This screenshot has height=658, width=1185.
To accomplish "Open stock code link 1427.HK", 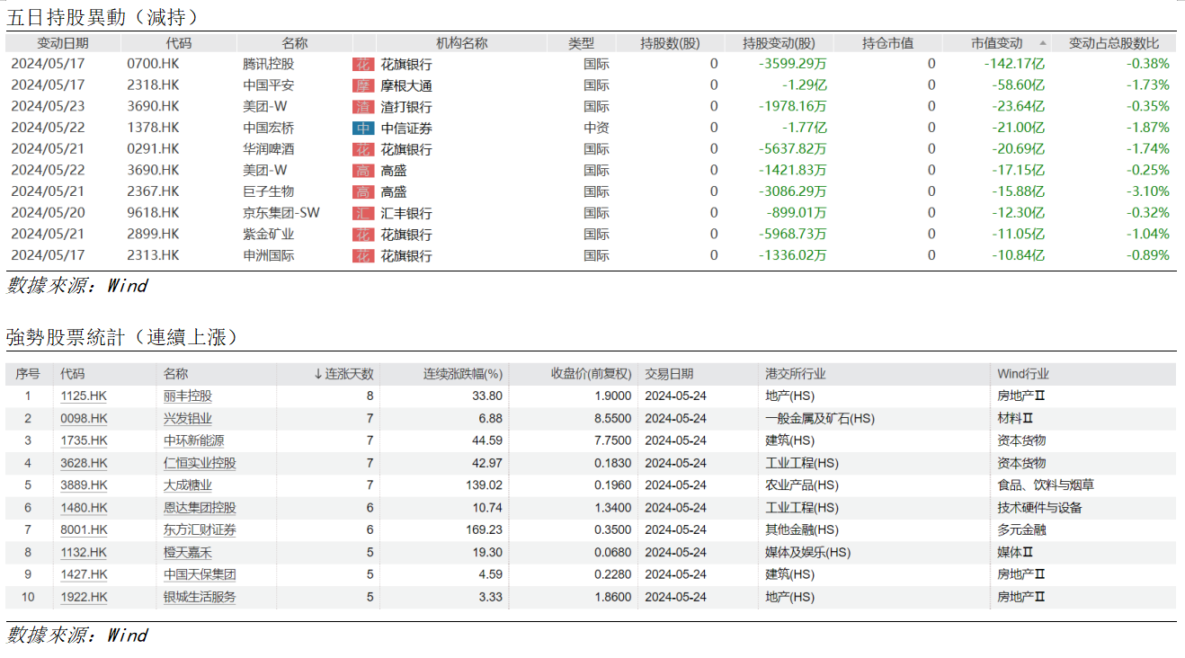I will point(84,574).
